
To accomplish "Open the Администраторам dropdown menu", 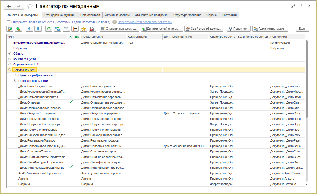I will pos(270,29).
